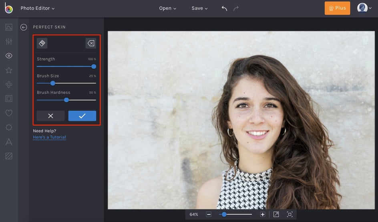
Task: Apply Perfect Skin with the checkmark button
Action: 82,116
